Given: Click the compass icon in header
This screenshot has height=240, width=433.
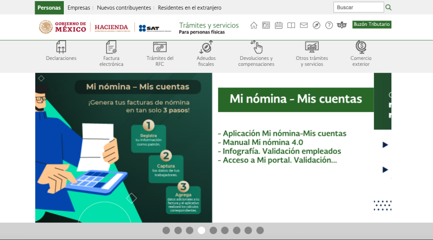Looking at the screenshot, I should point(317,25).
